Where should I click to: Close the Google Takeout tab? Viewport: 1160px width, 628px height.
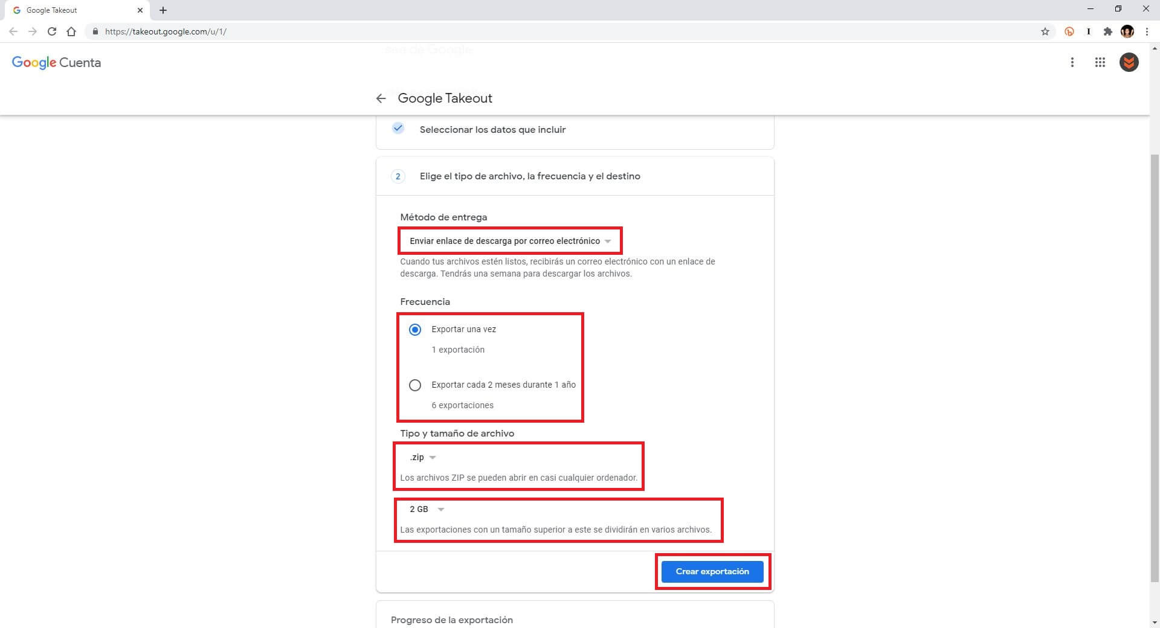click(140, 10)
